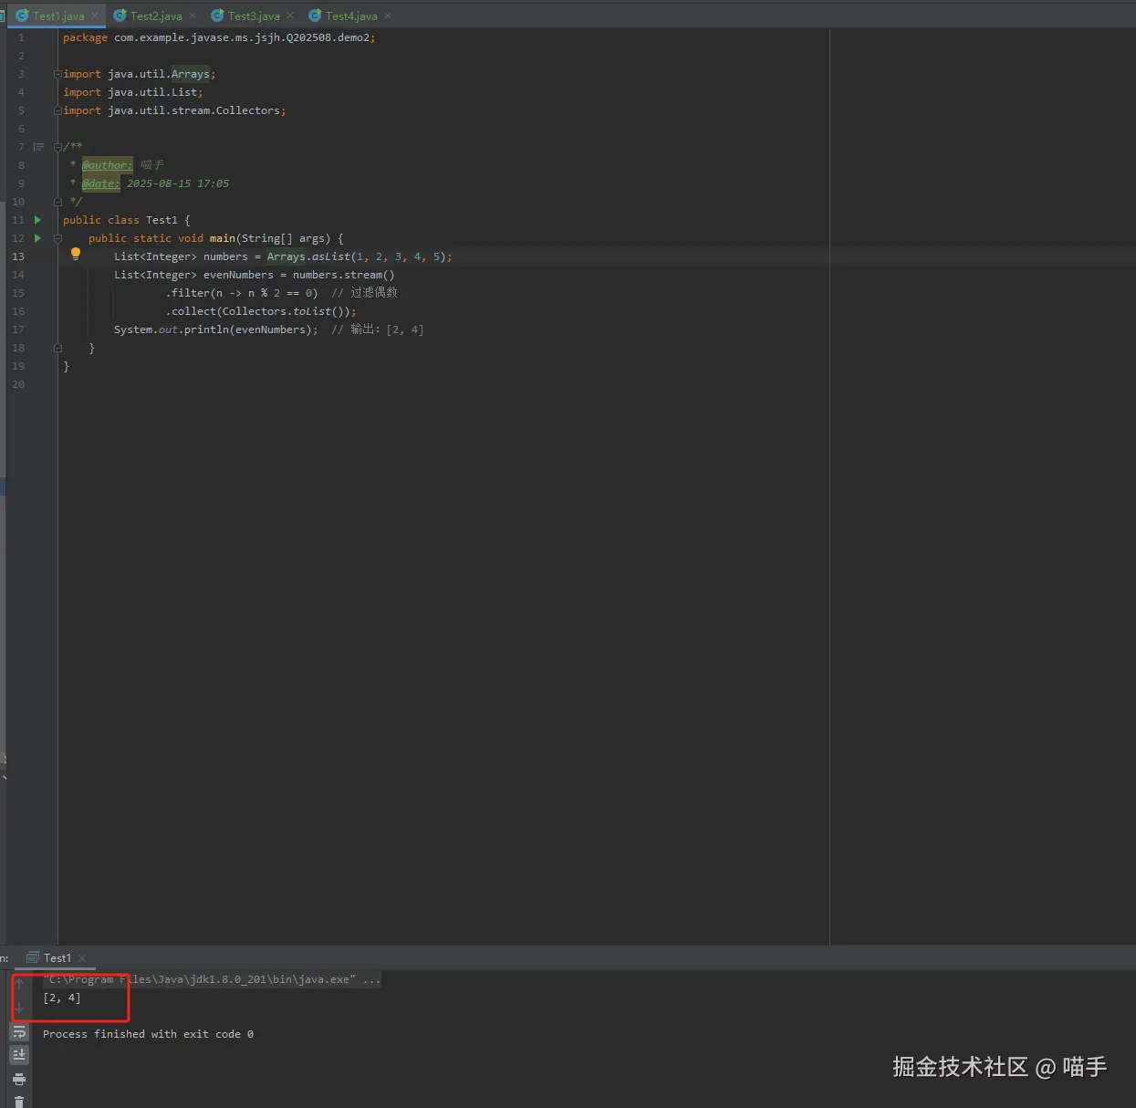Click the .filter lambda expression on line 15
Viewport: 1136px width, 1108px height.
click(x=242, y=293)
